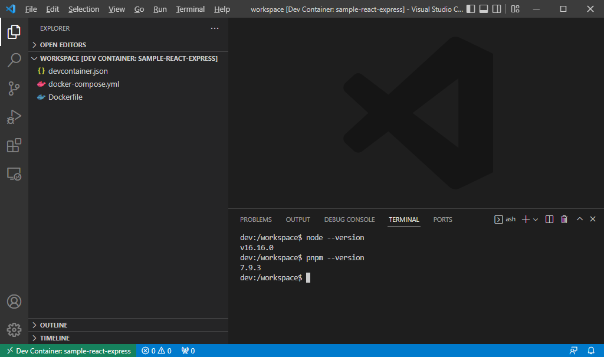Open launch profile dropdown arrow

point(536,220)
